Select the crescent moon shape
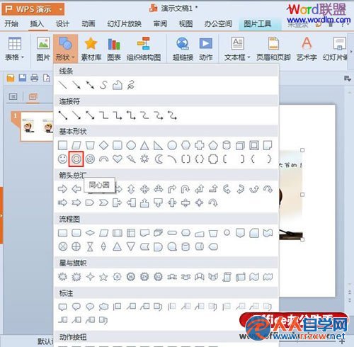Viewport: 354px width, 347px height. [x=159, y=159]
